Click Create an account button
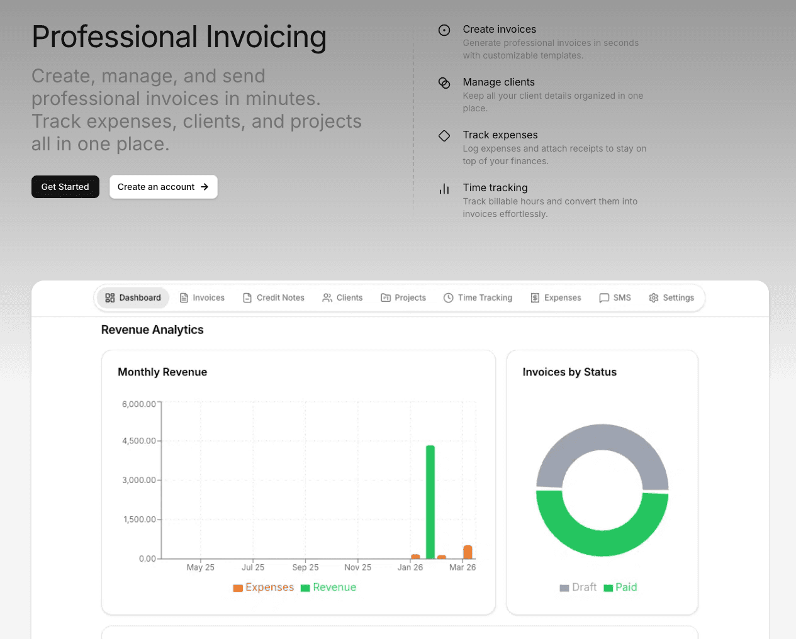The image size is (796, 639). (164, 187)
